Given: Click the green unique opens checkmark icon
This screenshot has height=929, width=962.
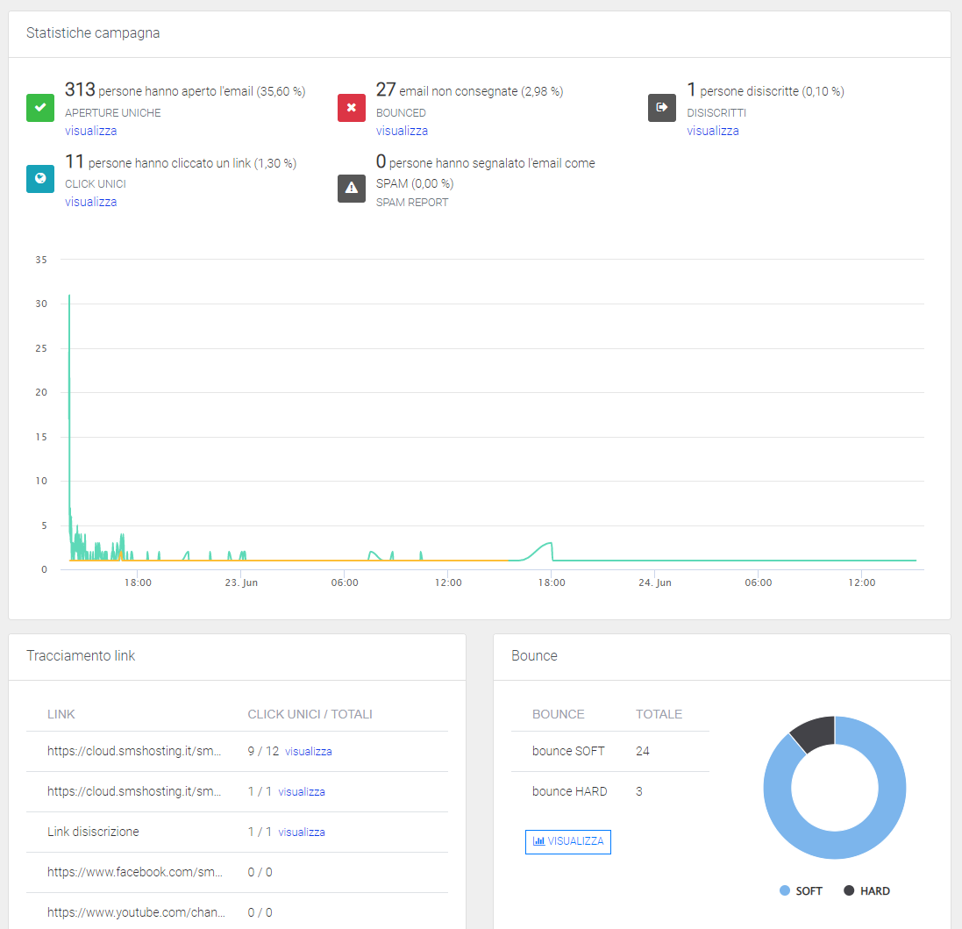Looking at the screenshot, I should point(40,108).
